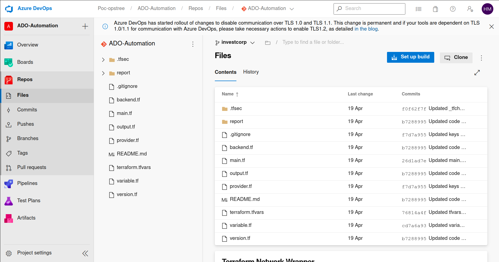Image resolution: width=499 pixels, height=262 pixels.
Task: Open Overview in the sidebar
Action: point(47,45)
